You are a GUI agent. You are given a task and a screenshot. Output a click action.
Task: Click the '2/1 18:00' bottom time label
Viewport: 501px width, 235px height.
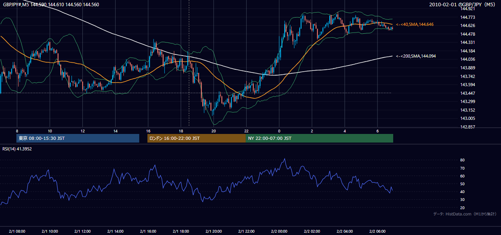tap(181, 231)
